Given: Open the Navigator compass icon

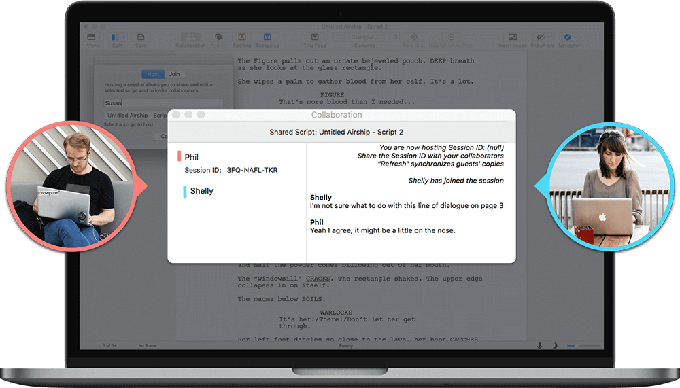Looking at the screenshot, I should coord(567,37).
